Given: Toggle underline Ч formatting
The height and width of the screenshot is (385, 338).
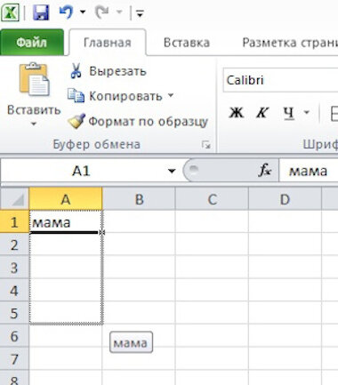Looking at the screenshot, I should (x=288, y=113).
